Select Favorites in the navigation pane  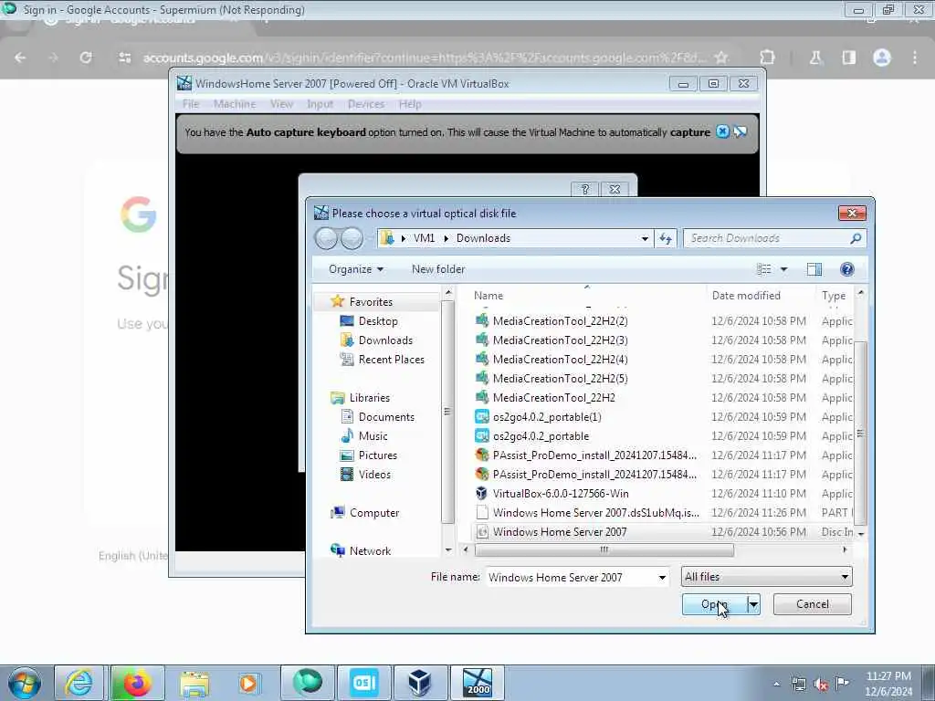click(x=371, y=301)
